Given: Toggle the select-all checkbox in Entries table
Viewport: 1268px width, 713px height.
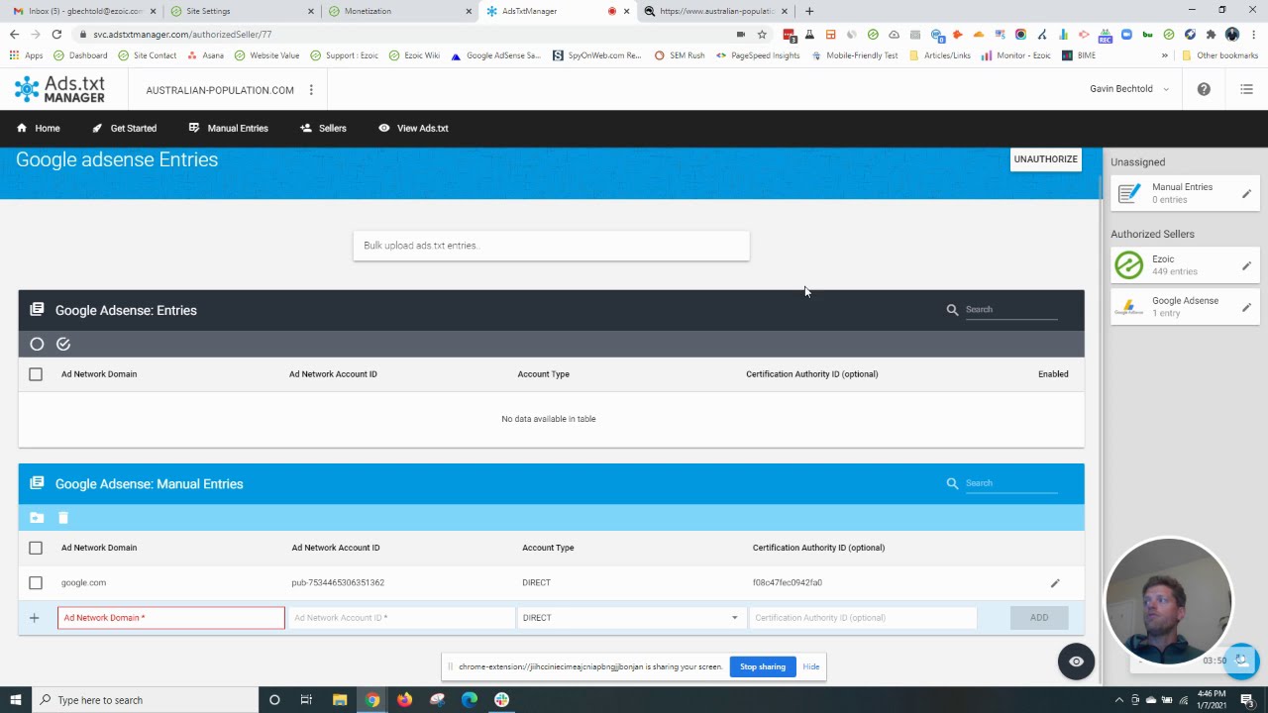Looking at the screenshot, I should pyautogui.click(x=36, y=374).
